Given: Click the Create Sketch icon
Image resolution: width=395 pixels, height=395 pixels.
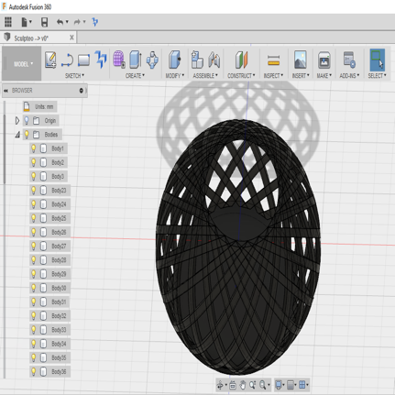Looking at the screenshot, I should click(50, 60).
